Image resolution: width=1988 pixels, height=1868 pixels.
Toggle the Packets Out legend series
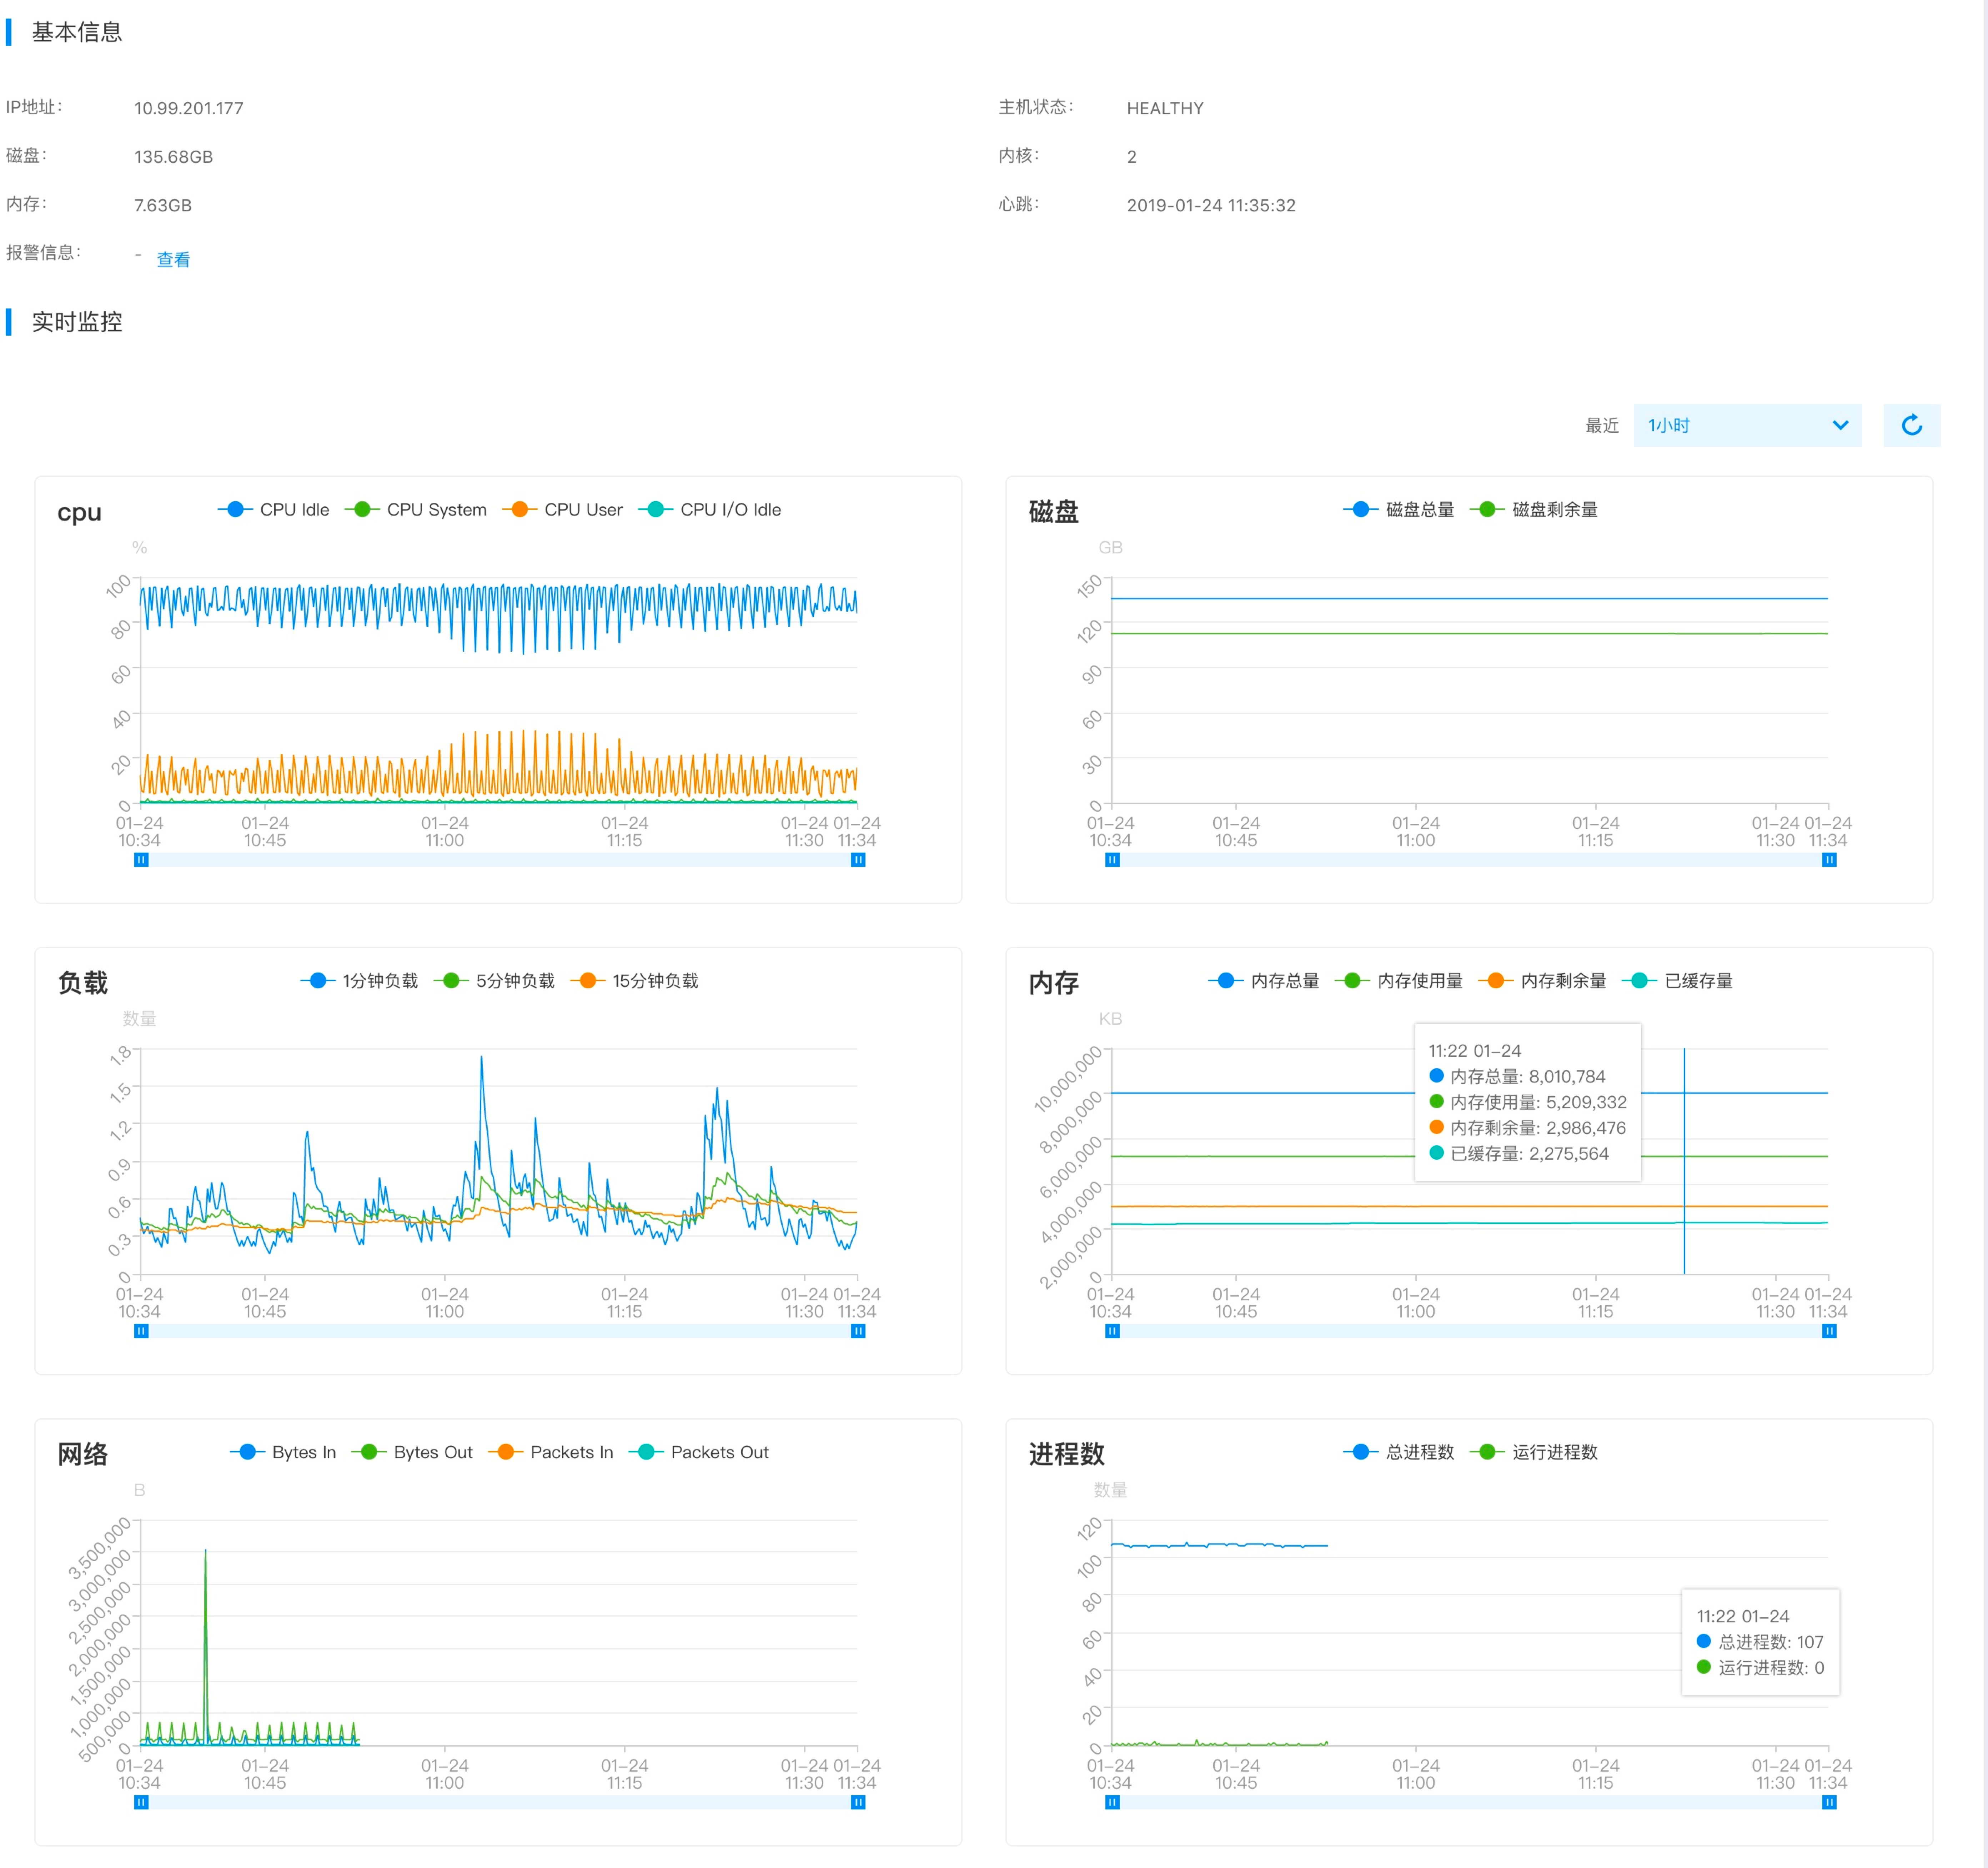pyautogui.click(x=699, y=1452)
